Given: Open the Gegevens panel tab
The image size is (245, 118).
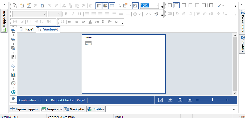Looking at the screenshot, I should click(52, 109).
